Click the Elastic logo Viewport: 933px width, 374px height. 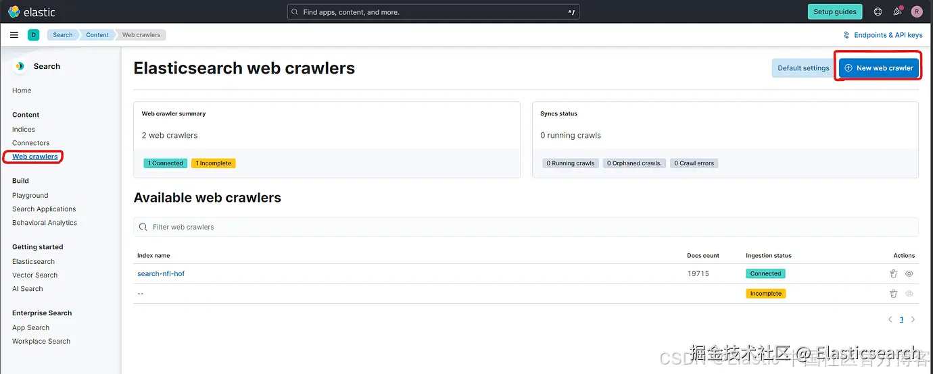pyautogui.click(x=32, y=11)
